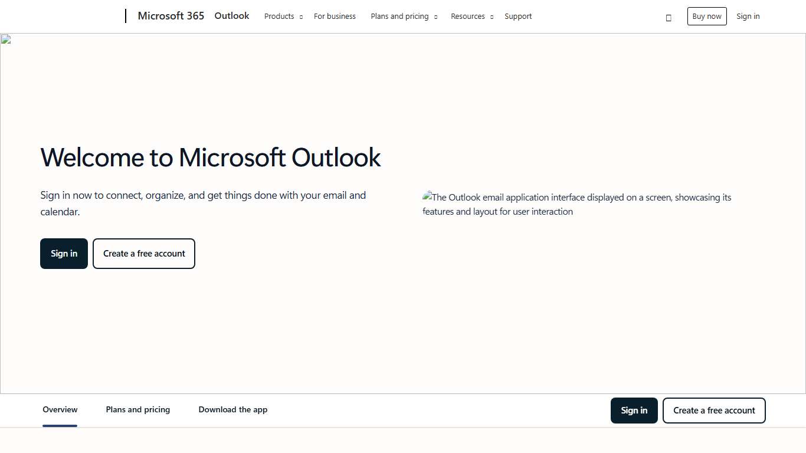Open the For business menu item

click(335, 16)
